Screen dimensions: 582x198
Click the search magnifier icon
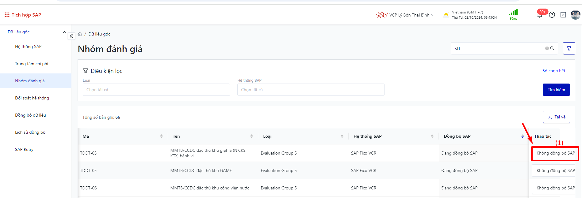552,48
